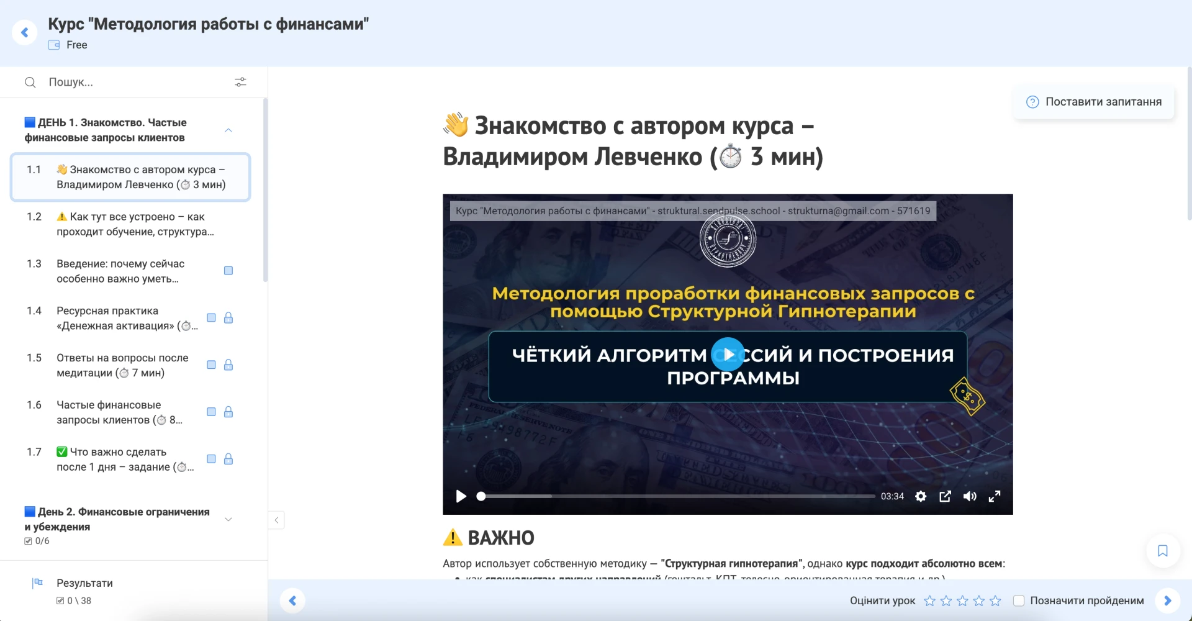Click the magnifier search icon in sidebar
The width and height of the screenshot is (1192, 621).
pyautogui.click(x=31, y=82)
